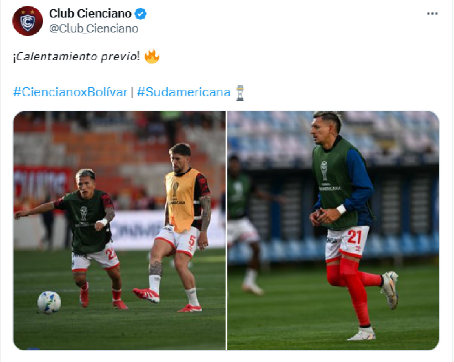Click the Club Cienciano display name
454x362 pixels.
[90, 14]
